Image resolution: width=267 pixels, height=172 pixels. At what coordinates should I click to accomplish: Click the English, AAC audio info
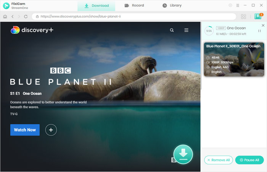(x=220, y=67)
